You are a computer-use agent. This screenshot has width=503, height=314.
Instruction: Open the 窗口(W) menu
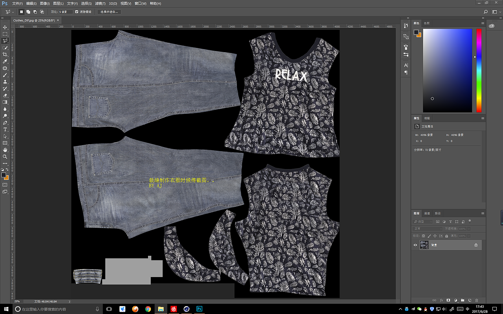(140, 4)
